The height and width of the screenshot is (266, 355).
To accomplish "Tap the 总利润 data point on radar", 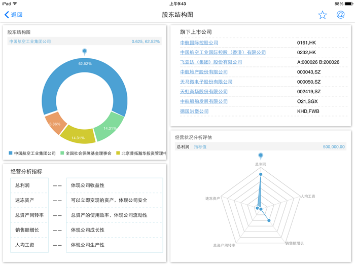I will (261, 174).
